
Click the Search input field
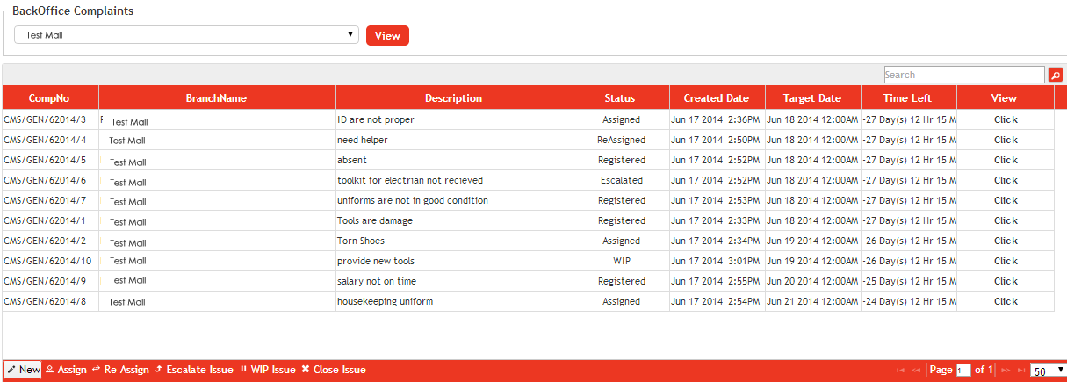(963, 76)
